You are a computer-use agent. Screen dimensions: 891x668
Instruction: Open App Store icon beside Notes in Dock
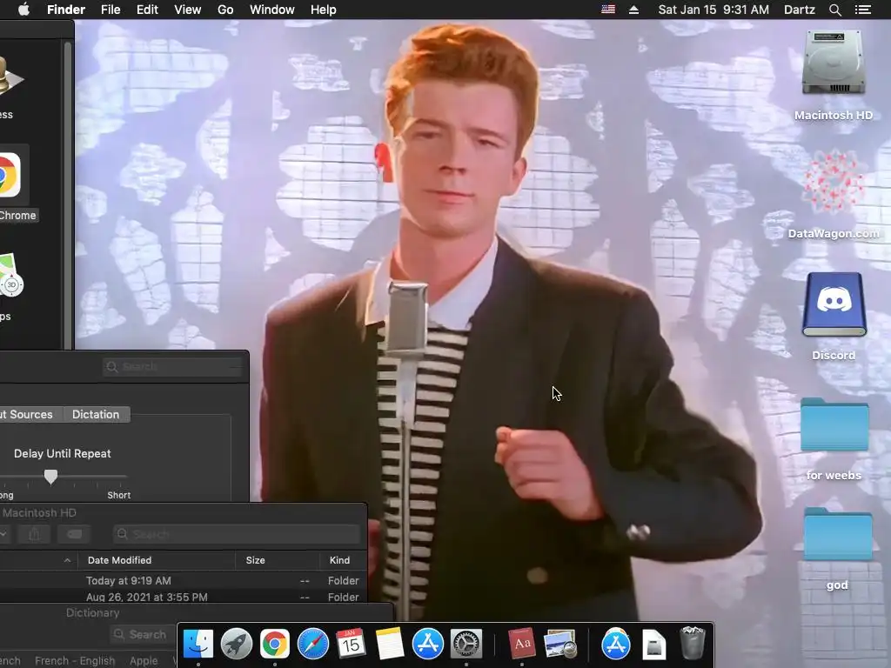click(428, 645)
